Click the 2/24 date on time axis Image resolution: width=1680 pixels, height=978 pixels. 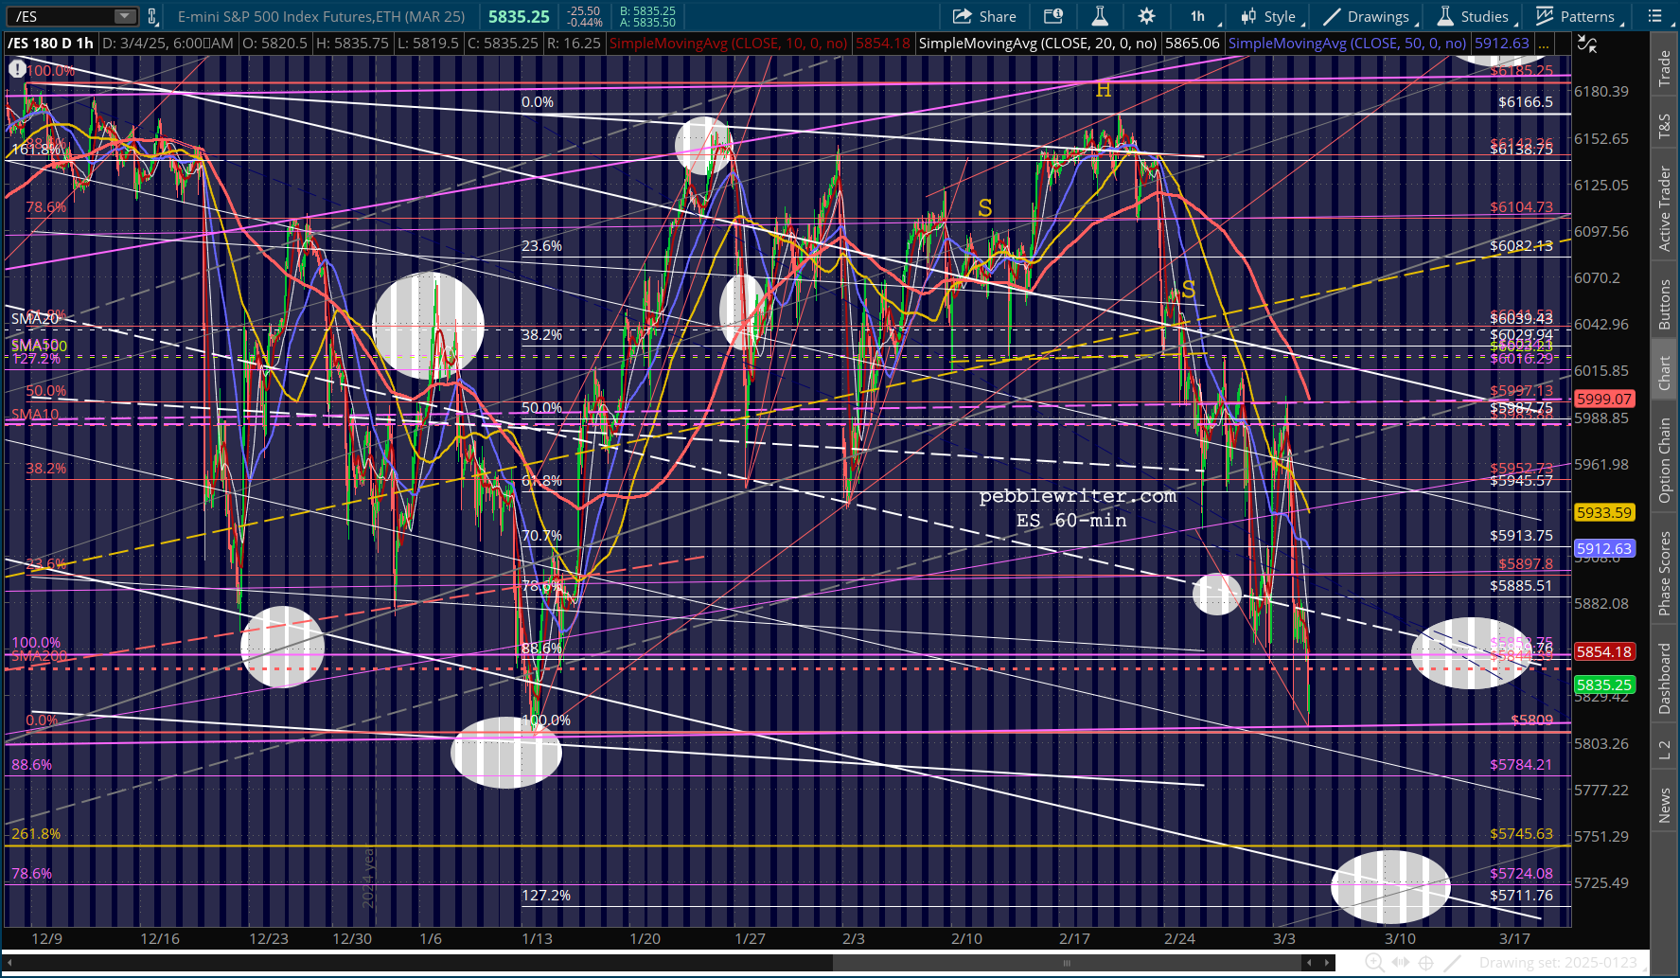(1179, 939)
